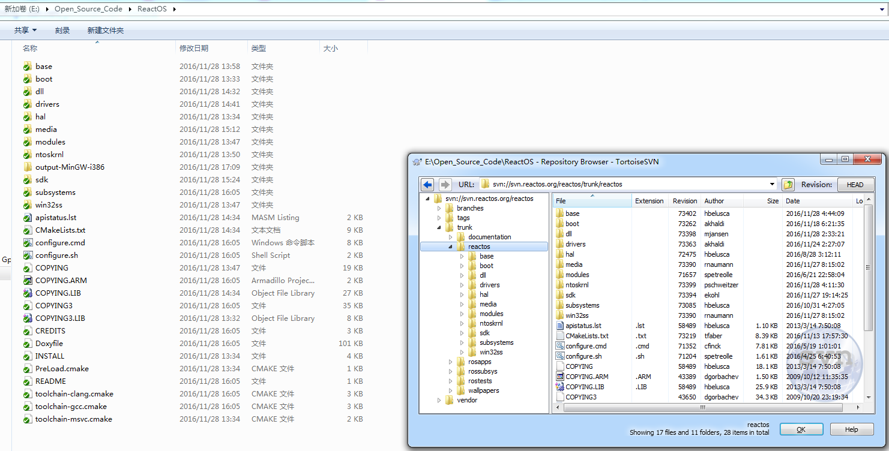889x451 pixels.
Task: Sort by the 类型 column header
Action: [283, 48]
